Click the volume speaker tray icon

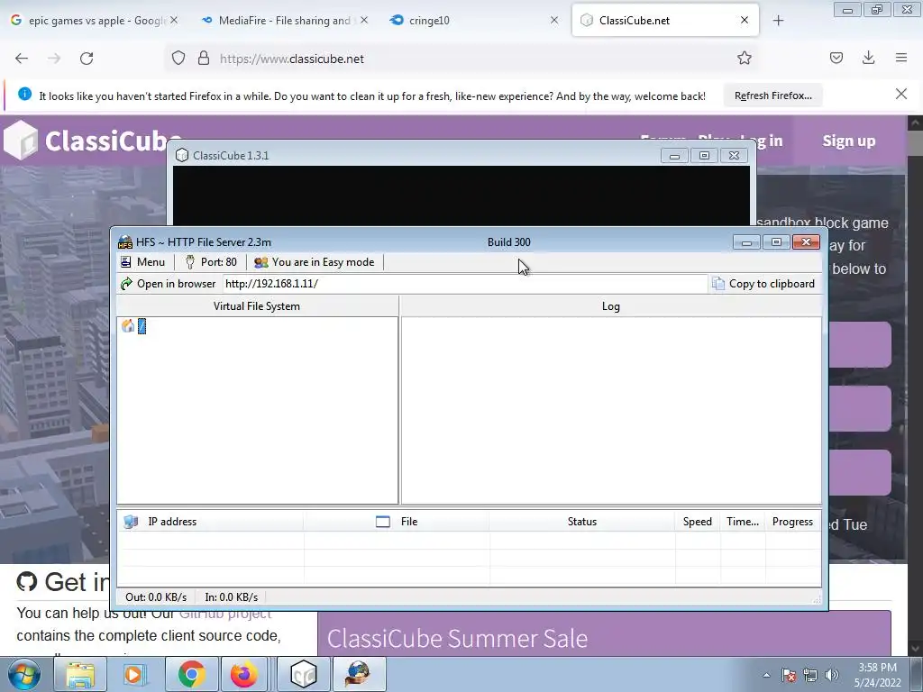point(832,675)
